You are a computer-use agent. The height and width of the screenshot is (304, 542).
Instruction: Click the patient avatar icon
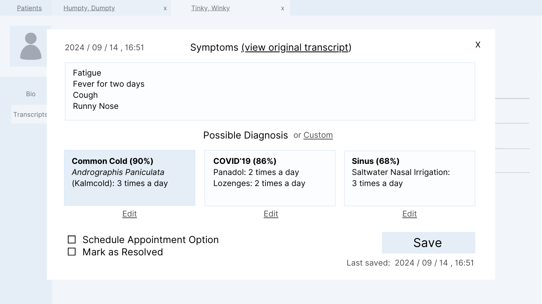pyautogui.click(x=31, y=46)
